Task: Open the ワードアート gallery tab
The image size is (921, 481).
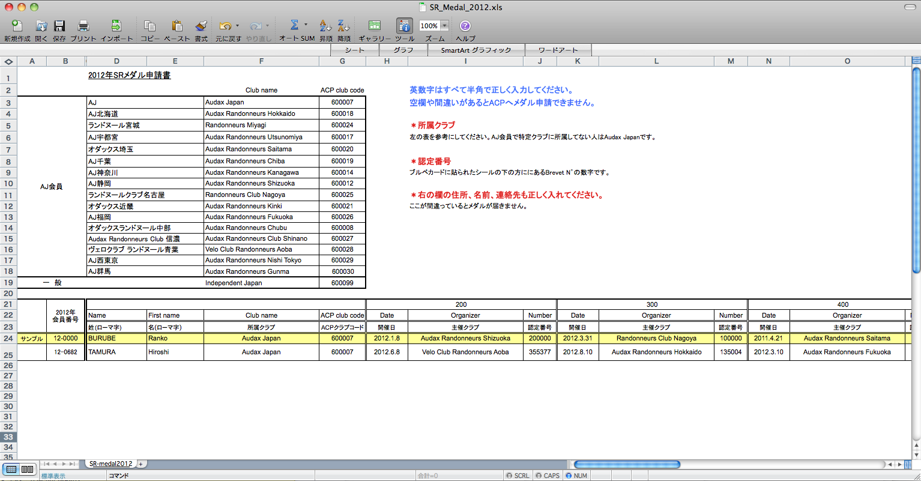Action: click(558, 50)
